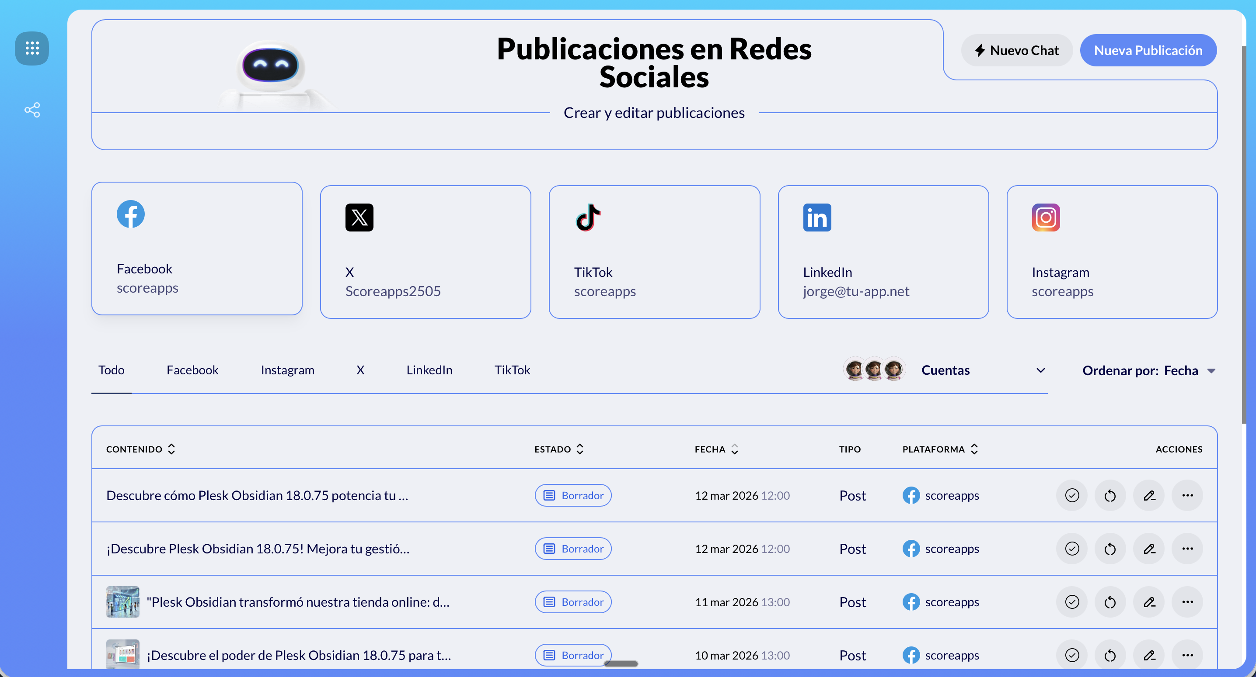Click the refresh icon in second post row
Screen dimensions: 1256x677
pyautogui.click(x=1110, y=549)
